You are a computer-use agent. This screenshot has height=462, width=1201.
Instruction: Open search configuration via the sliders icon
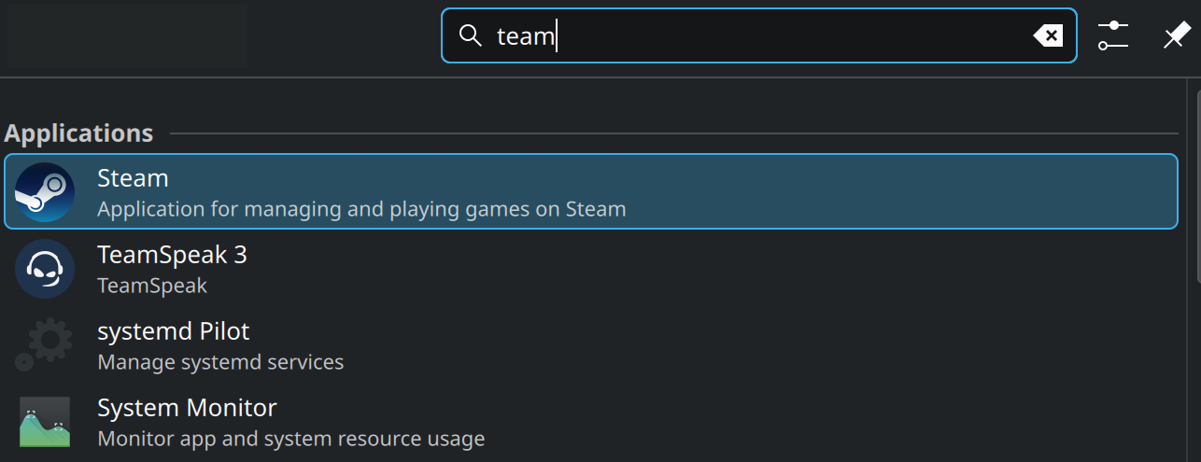coord(1113,36)
